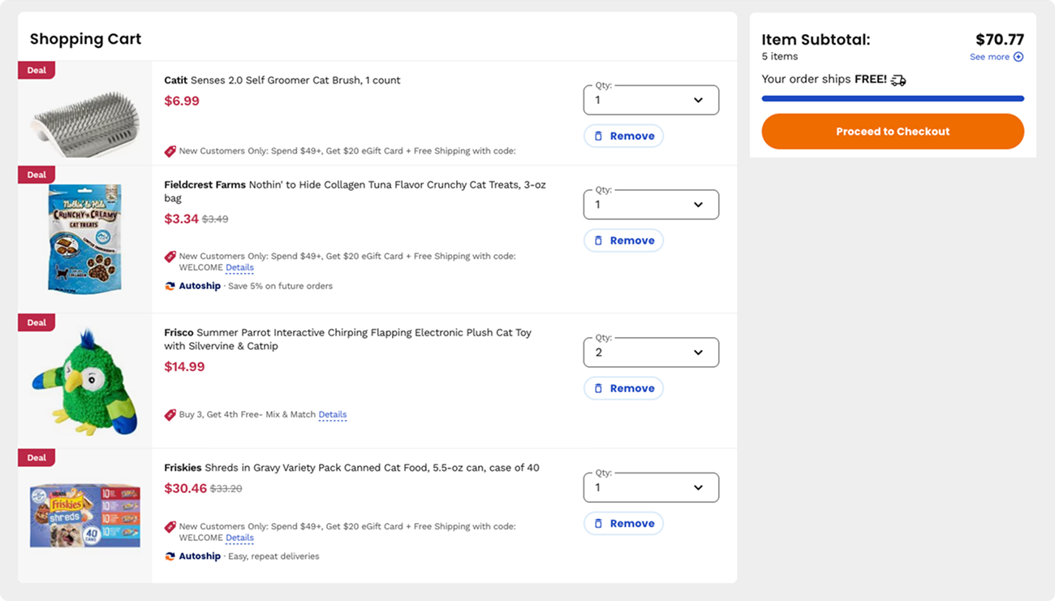This screenshot has width=1055, height=601.
Task: Click the crossed-out $33.20 price
Action: pos(226,489)
